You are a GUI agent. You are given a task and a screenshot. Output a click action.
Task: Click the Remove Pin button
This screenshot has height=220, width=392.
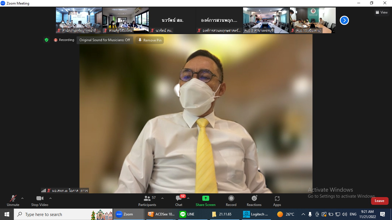click(150, 40)
